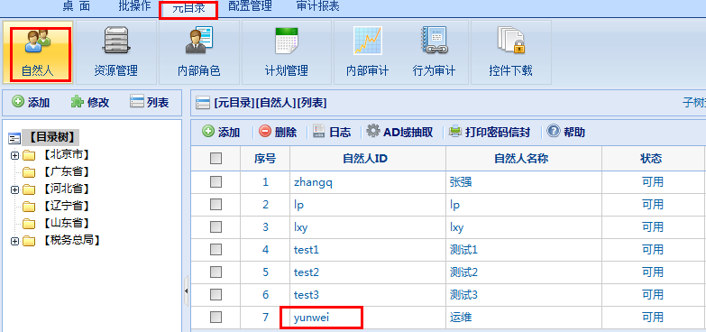Image resolution: width=706 pixels, height=332 pixels.
Task: Open 帮助 help
Action: point(566,132)
